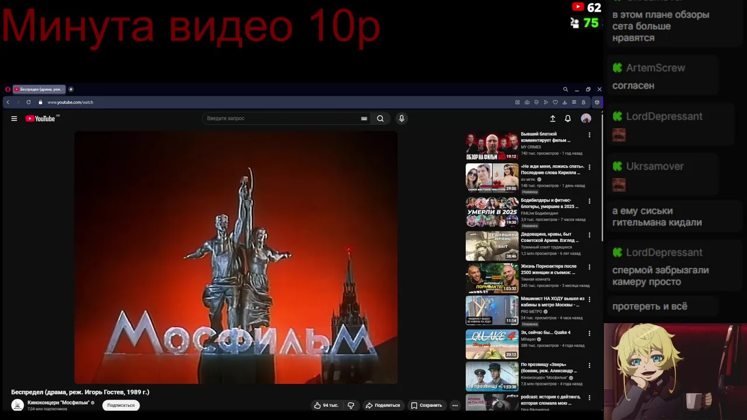The image size is (747, 420).
Task: Click the YouTube create upload icon
Action: click(x=553, y=118)
